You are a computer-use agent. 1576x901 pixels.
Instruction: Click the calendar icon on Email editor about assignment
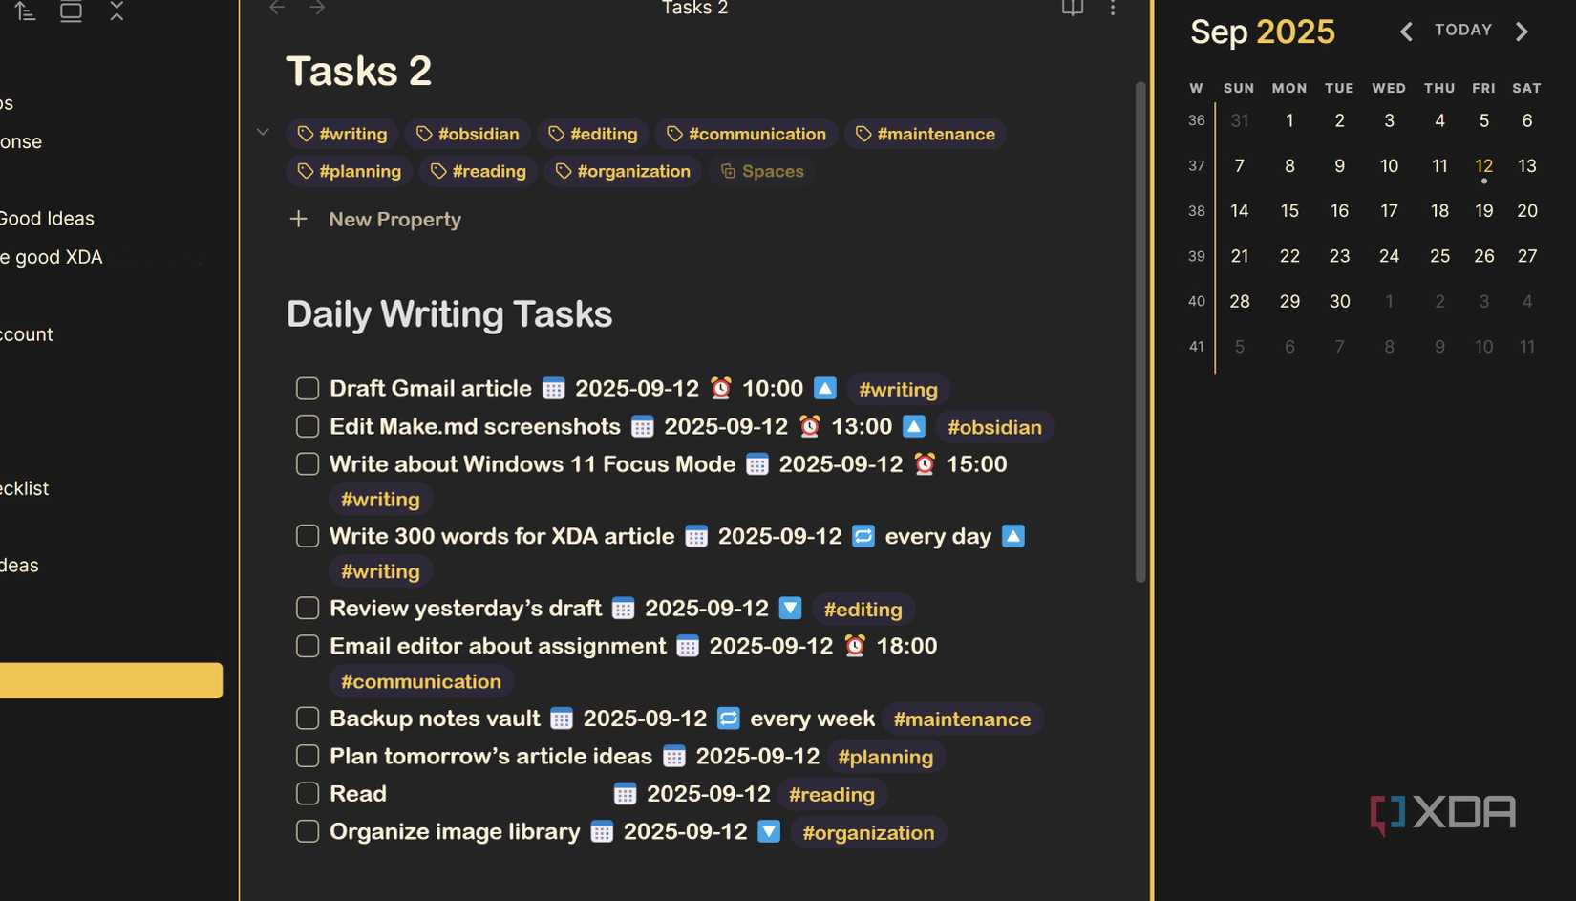[x=688, y=647]
